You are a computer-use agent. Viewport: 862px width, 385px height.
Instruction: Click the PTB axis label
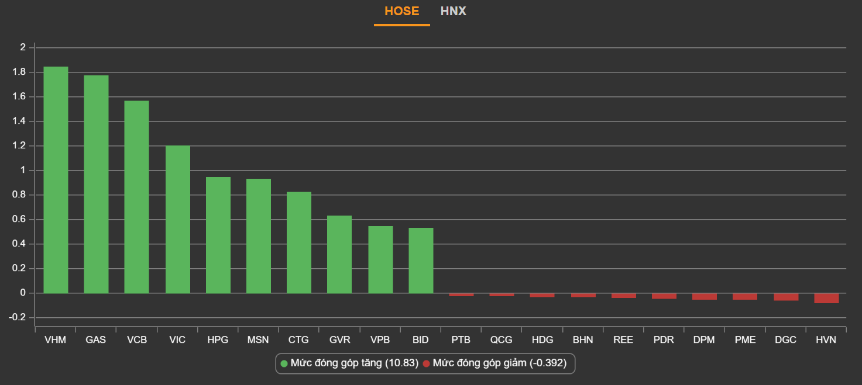461,340
